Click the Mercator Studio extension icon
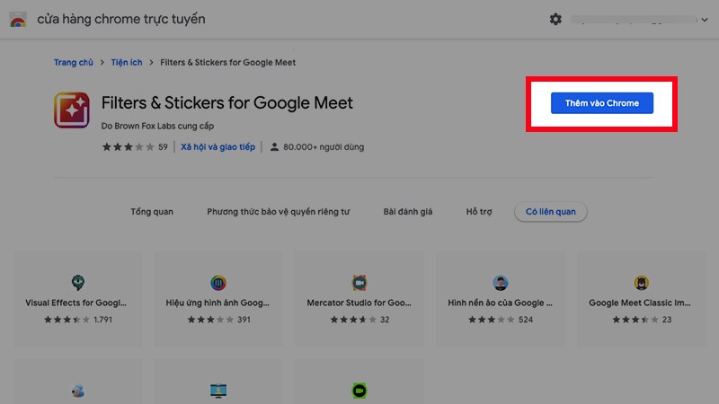719x404 pixels. pyautogui.click(x=359, y=283)
